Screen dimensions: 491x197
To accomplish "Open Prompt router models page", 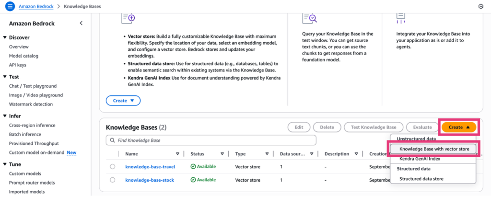I will 32,183.
